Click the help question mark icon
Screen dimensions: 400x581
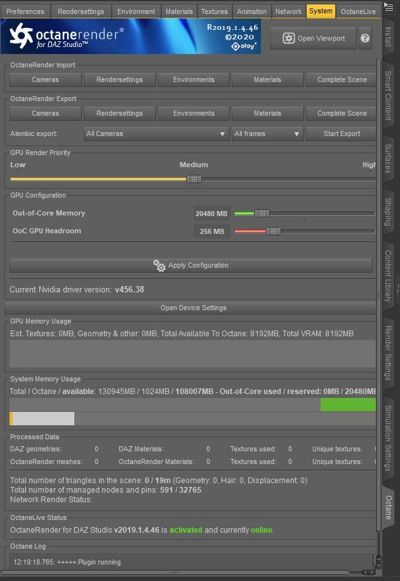365,38
